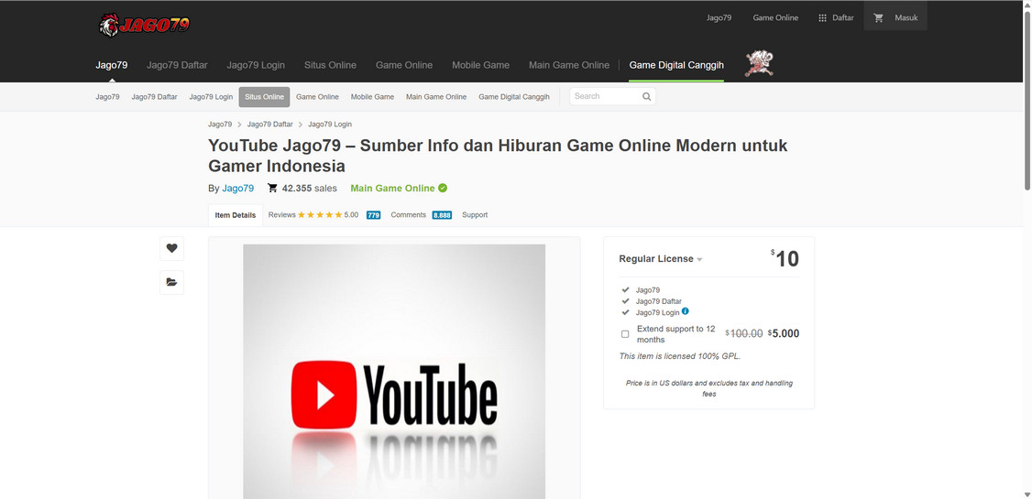This screenshot has width=1032, height=499.
Task: Click Game Online in the gray sub-navigation
Action: pyautogui.click(x=317, y=97)
